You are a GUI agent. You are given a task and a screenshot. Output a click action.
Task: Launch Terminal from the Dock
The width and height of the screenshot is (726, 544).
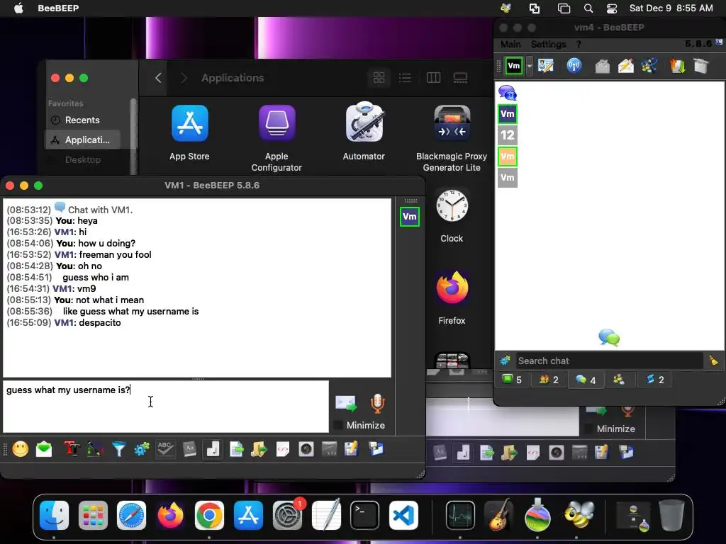(365, 515)
